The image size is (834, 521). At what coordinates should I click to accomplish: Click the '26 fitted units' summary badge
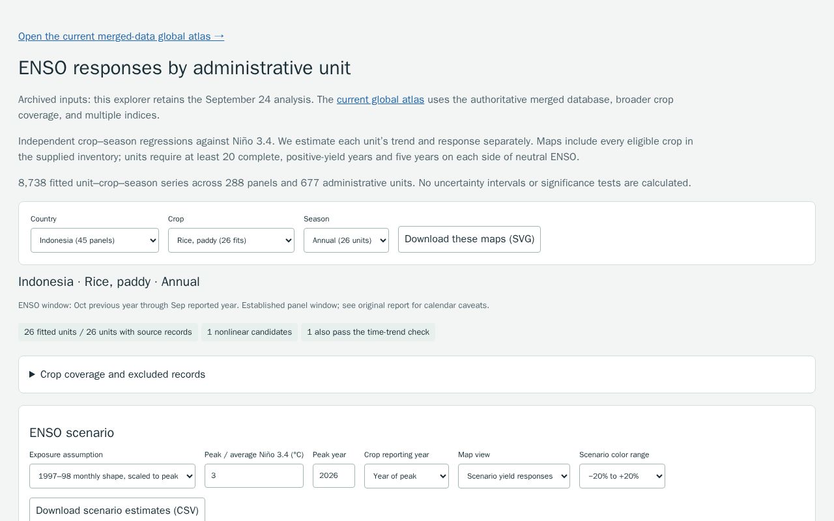pyautogui.click(x=108, y=332)
